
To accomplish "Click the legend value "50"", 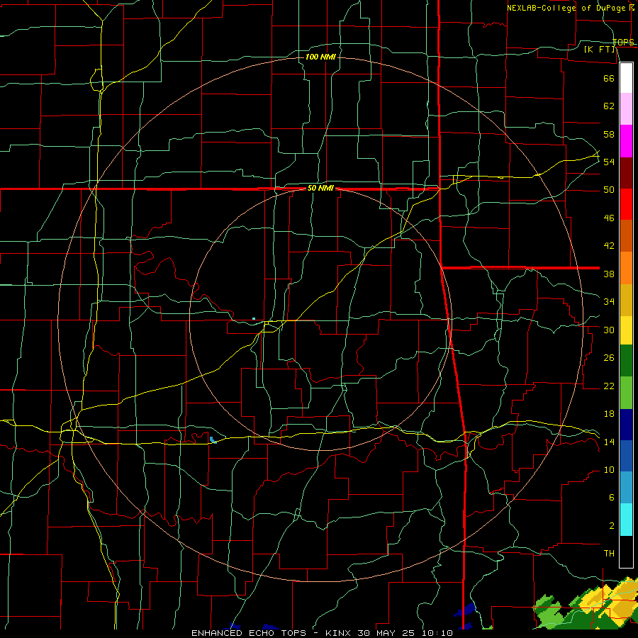I will [x=609, y=190].
